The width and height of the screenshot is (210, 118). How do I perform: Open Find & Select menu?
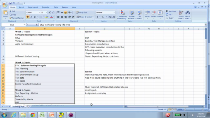tap(187, 15)
